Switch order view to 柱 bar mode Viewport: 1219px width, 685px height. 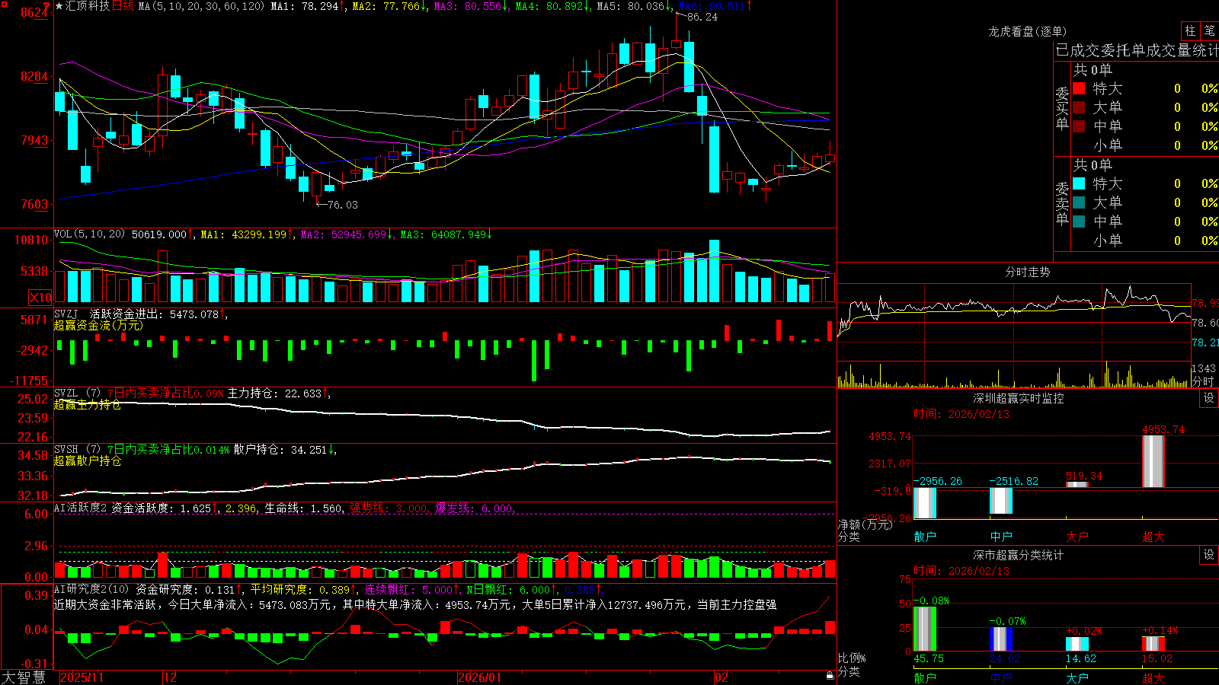[x=1190, y=30]
